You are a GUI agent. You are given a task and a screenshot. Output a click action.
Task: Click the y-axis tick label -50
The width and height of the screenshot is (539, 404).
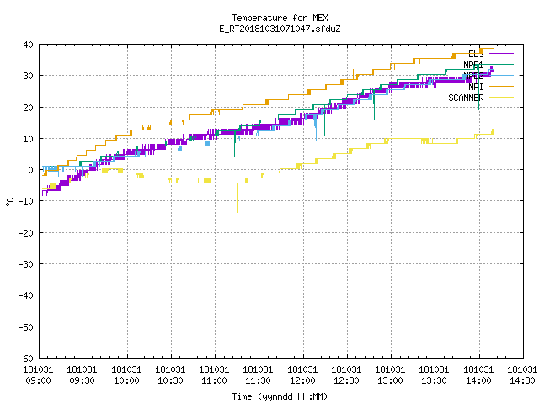coord(26,327)
